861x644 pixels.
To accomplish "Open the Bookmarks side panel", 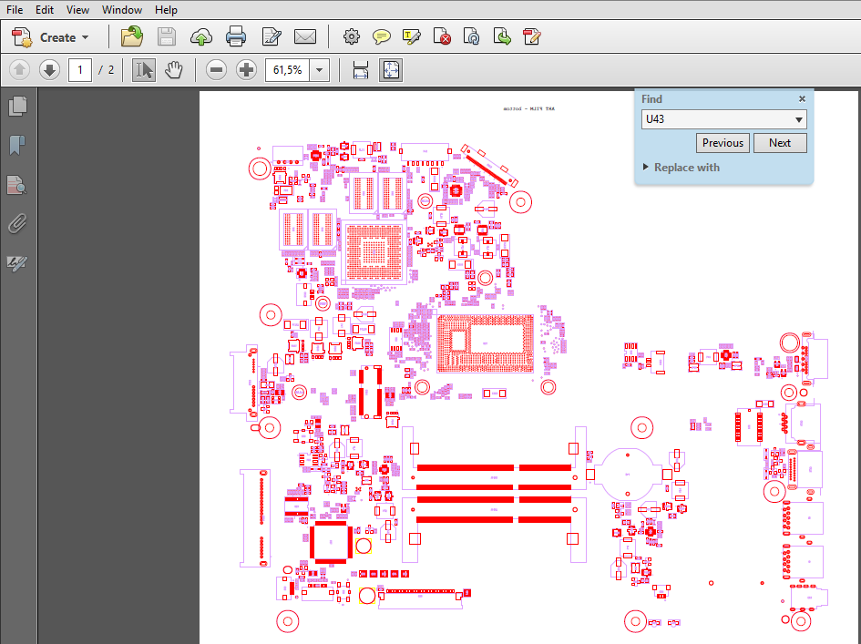I will (x=17, y=146).
